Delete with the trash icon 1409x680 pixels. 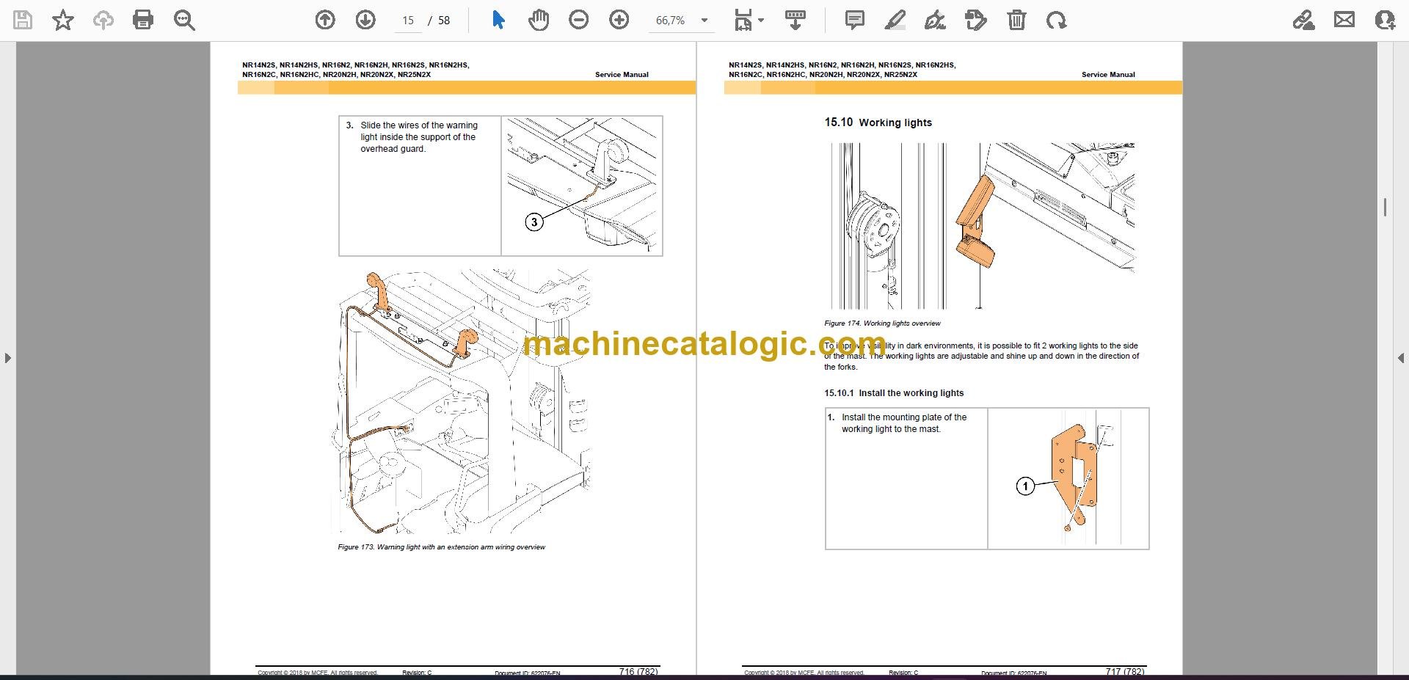1016,21
